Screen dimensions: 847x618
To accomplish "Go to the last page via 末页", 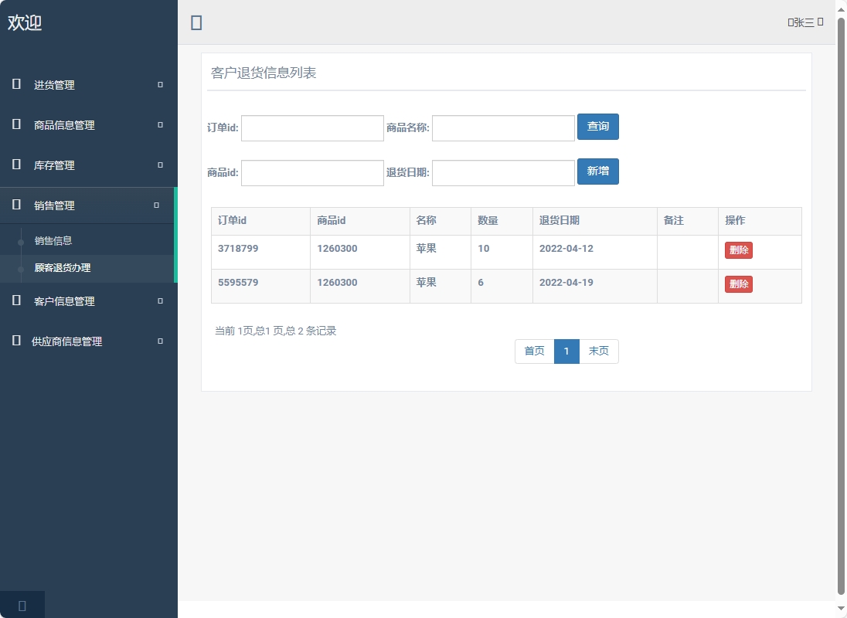I will point(599,351).
